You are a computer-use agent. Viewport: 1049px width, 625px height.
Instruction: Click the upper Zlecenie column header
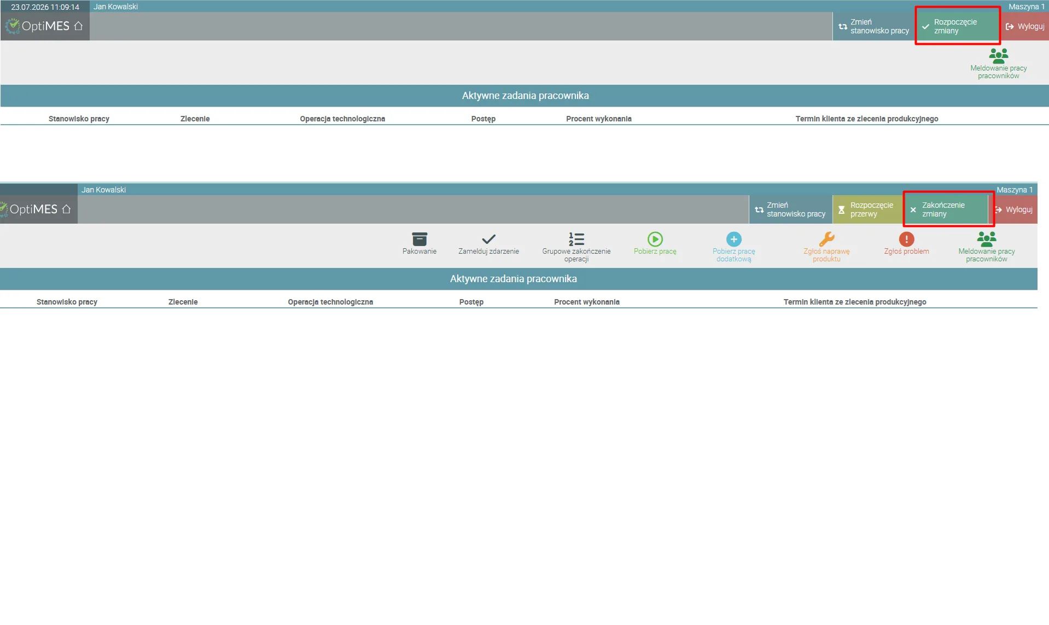tap(195, 119)
